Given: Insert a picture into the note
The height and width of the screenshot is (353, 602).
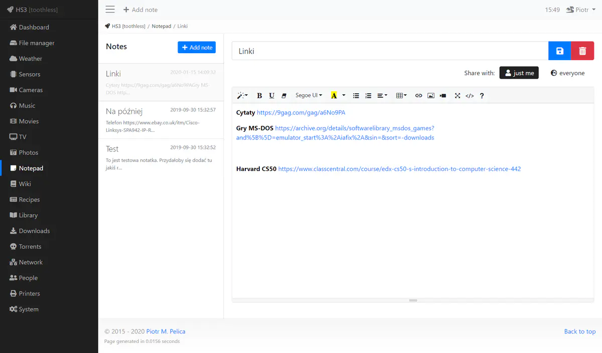Looking at the screenshot, I should [431, 95].
